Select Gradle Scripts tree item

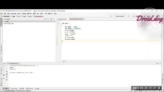point(9,24)
